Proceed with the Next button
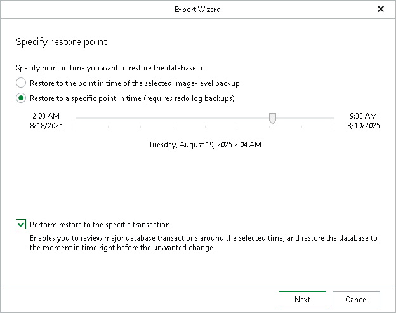Image resolution: width=396 pixels, height=313 pixels. 302,300
